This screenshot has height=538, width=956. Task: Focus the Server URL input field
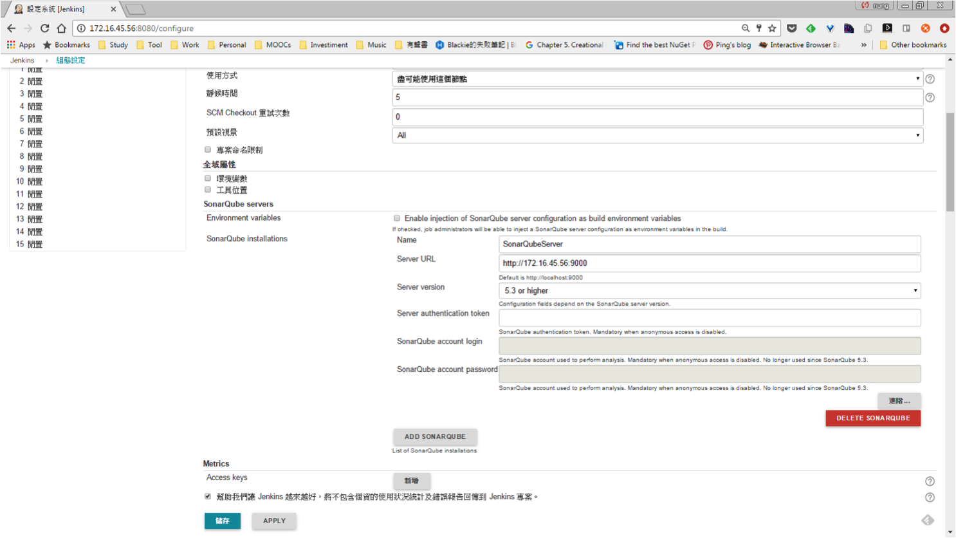tap(710, 263)
